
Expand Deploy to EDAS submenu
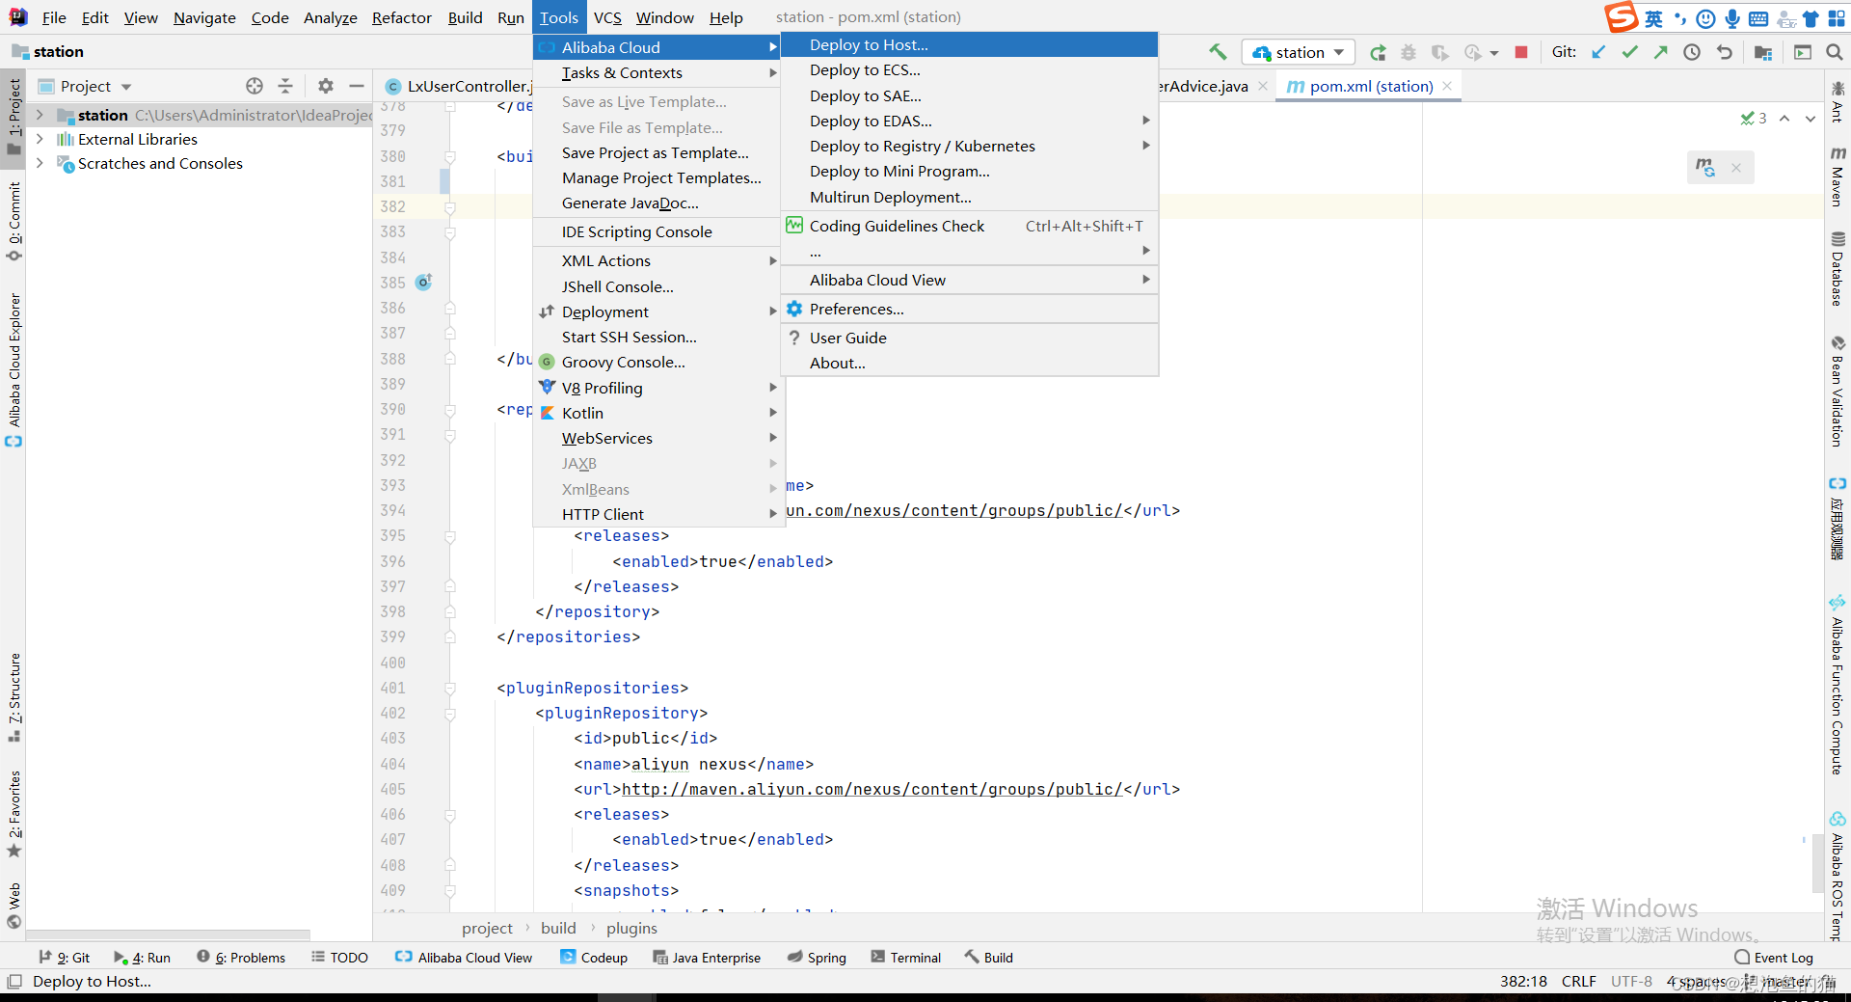(x=969, y=121)
